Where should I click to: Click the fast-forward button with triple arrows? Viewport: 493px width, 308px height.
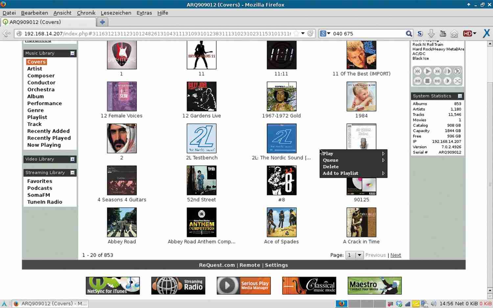click(x=437, y=81)
